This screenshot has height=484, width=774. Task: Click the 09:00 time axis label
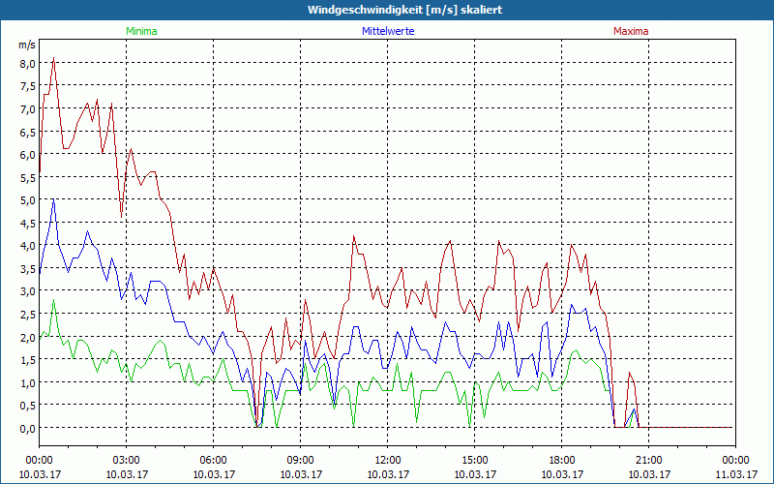(x=301, y=461)
